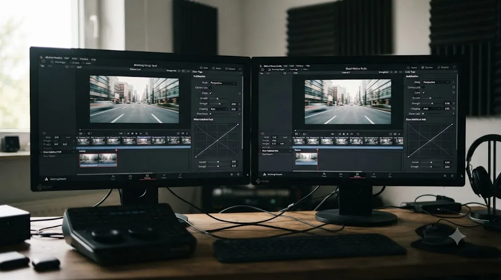Viewport: 501px width, 280px height.
Task: Reset the Cropping setting via circle icon, left monitor
Action: (x=240, y=109)
